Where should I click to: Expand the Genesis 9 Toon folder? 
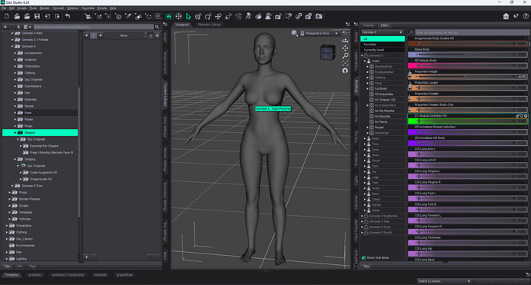tap(12, 186)
